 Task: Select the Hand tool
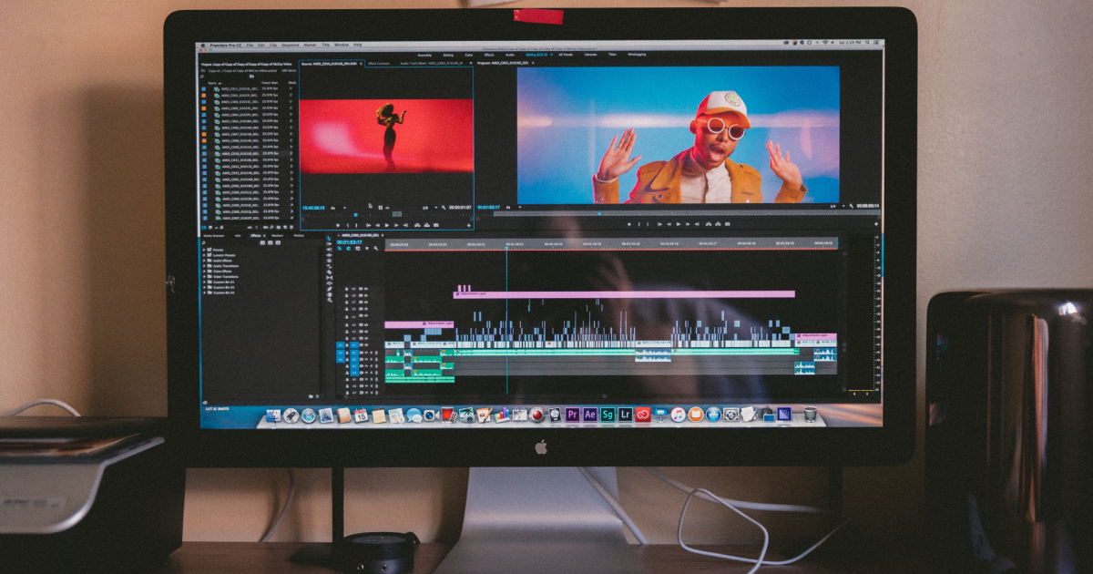(329, 294)
